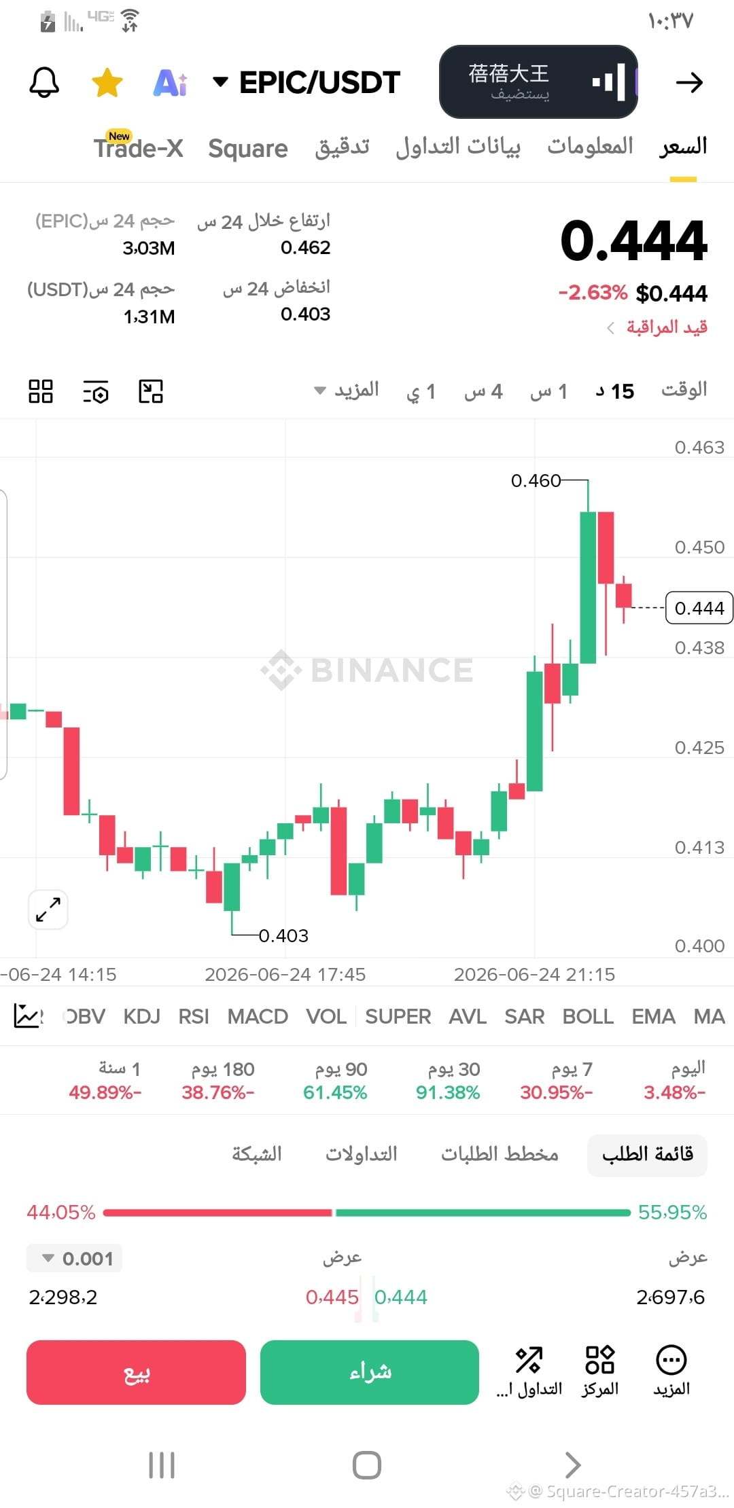Screen dimensions: 734x1508
Task: Tap the price alert bell icon
Action: click(44, 83)
